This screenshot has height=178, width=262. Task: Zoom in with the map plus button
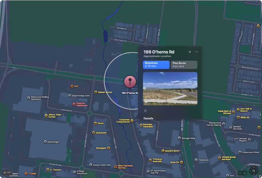pos(245,173)
